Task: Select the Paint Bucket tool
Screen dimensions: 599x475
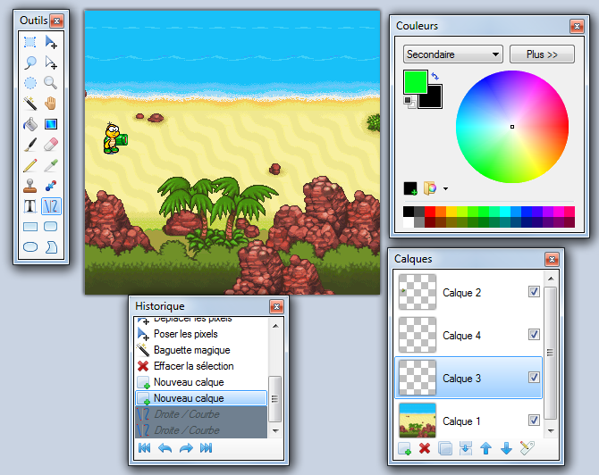Action: tap(30, 124)
